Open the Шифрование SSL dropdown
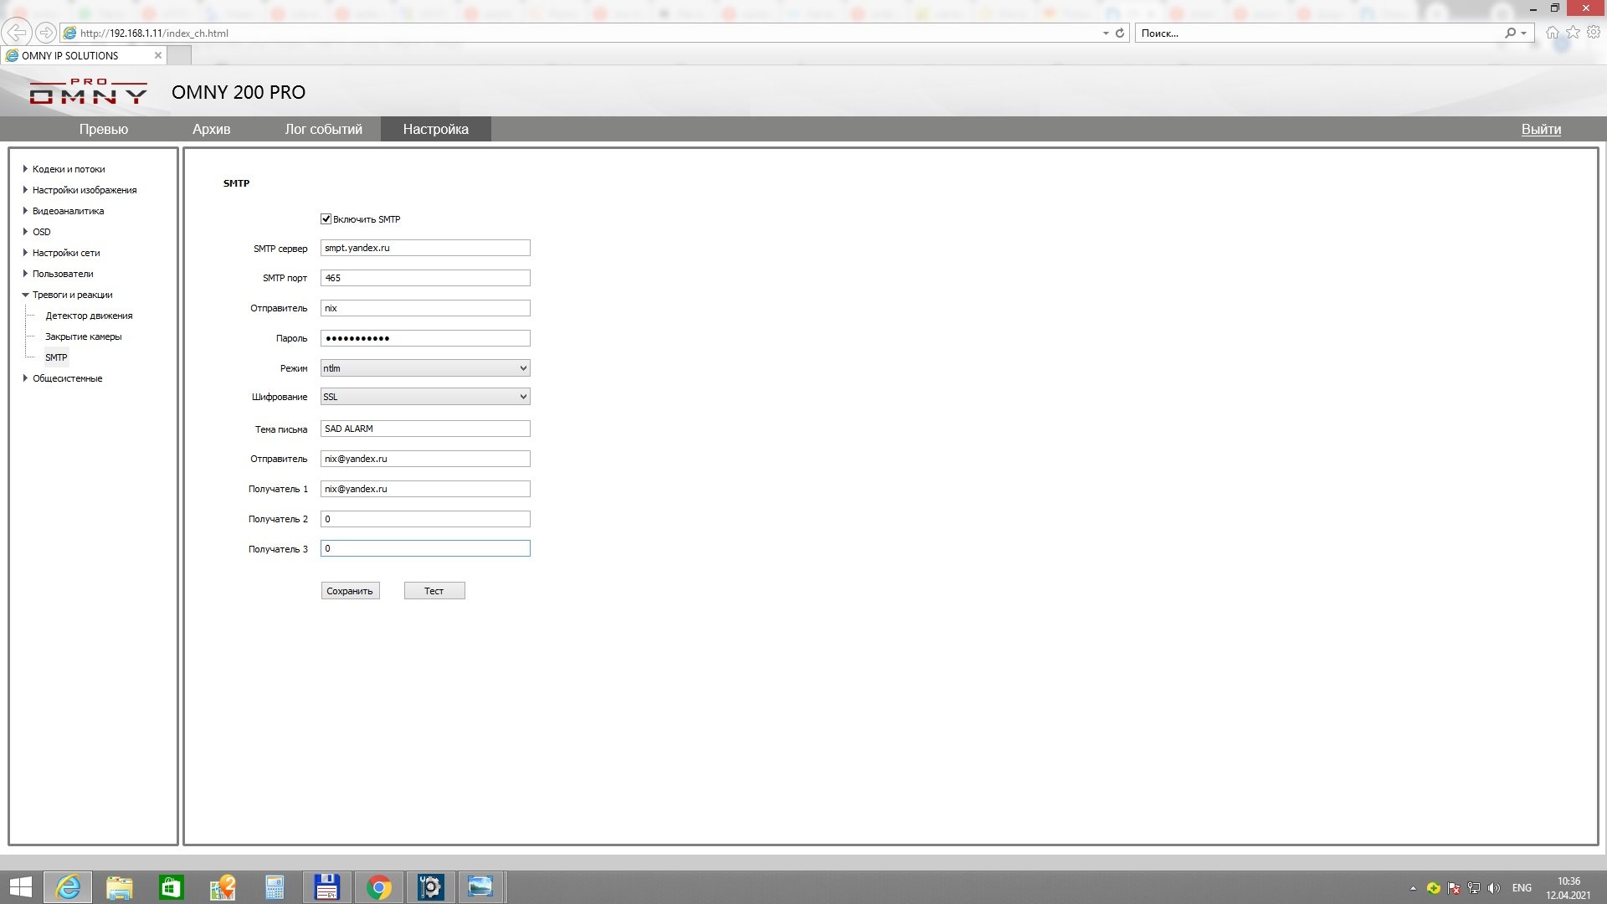The height and width of the screenshot is (904, 1607). (425, 397)
